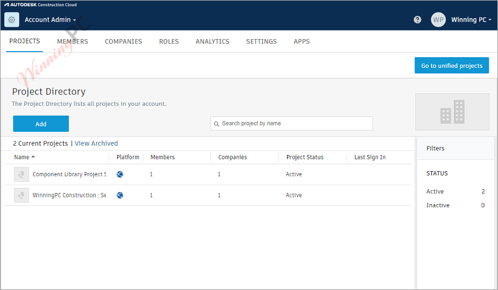This screenshot has height=290, width=498.
Task: Click the STATUS heading in filters
Action: pyautogui.click(x=437, y=174)
